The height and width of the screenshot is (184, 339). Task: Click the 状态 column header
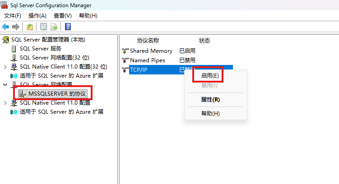204,41
